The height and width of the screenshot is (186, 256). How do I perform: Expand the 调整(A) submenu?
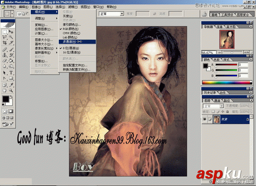pyautogui.click(x=45, y=19)
